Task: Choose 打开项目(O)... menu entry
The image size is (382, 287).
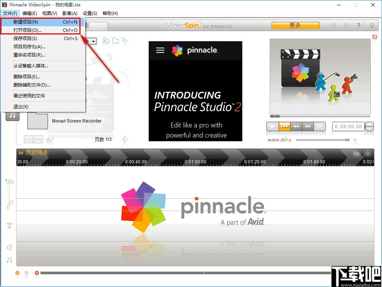Action: click(x=43, y=30)
